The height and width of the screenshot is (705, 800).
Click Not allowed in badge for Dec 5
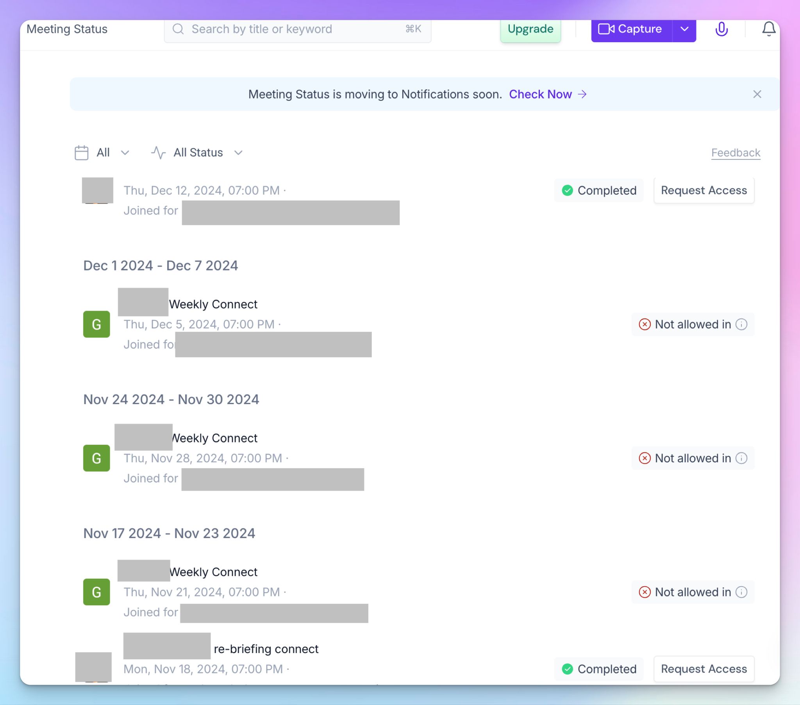693,324
